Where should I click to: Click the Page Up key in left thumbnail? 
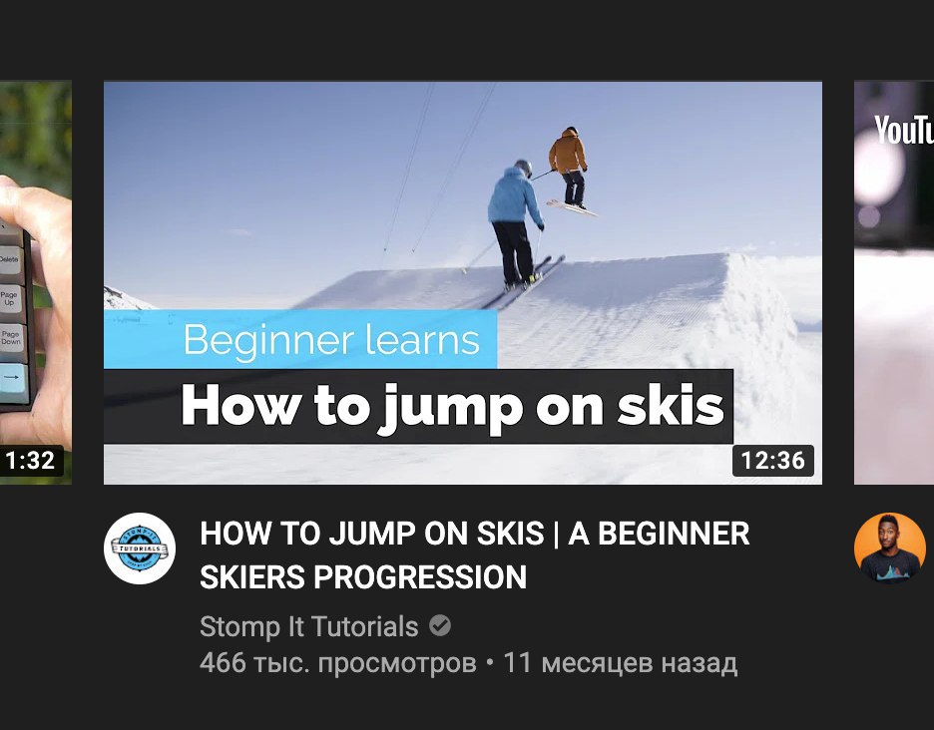click(10, 299)
